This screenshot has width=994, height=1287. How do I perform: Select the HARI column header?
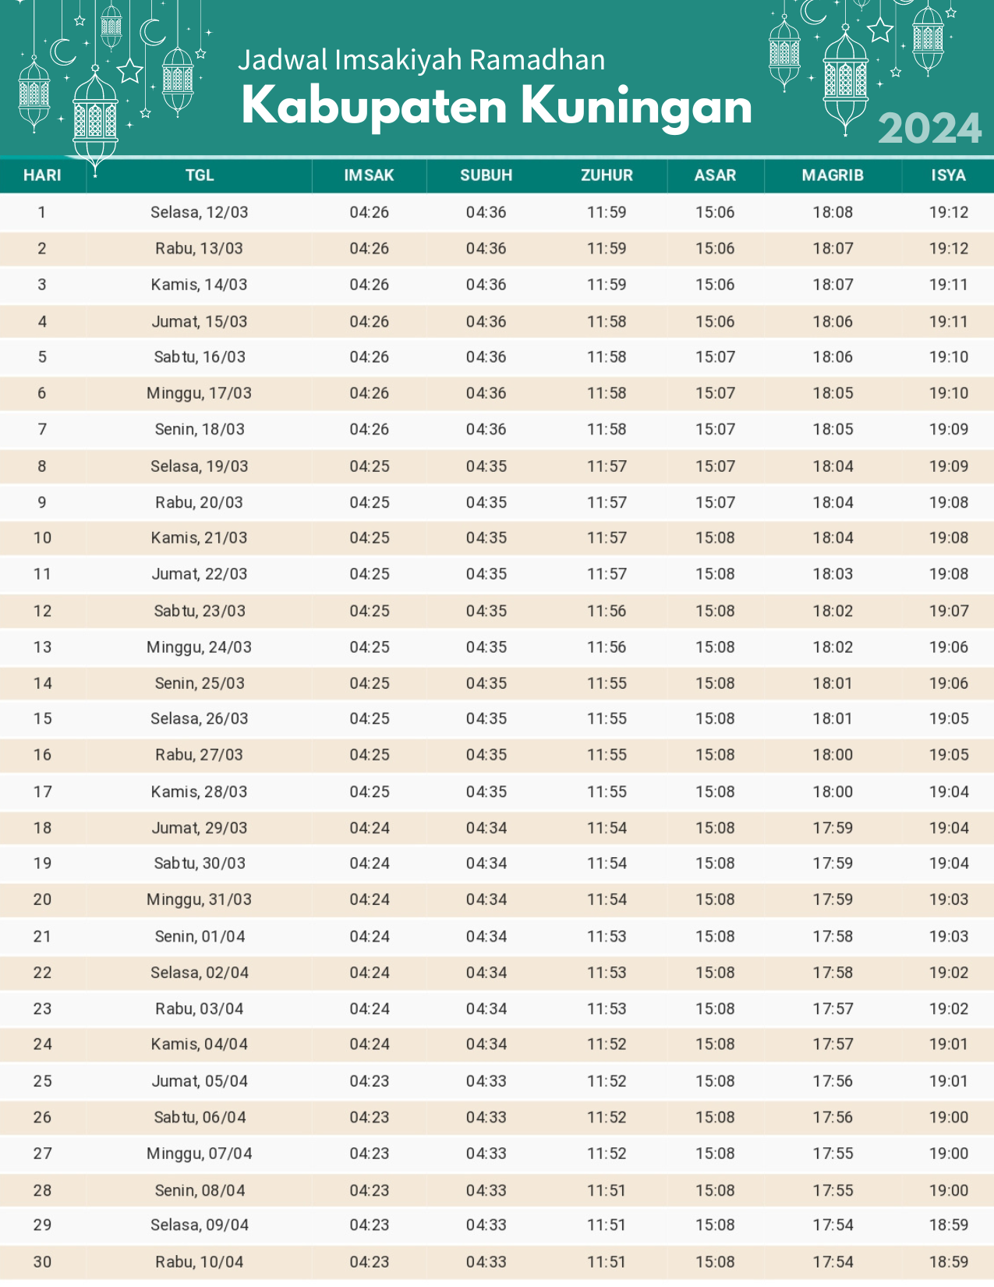pos(42,175)
